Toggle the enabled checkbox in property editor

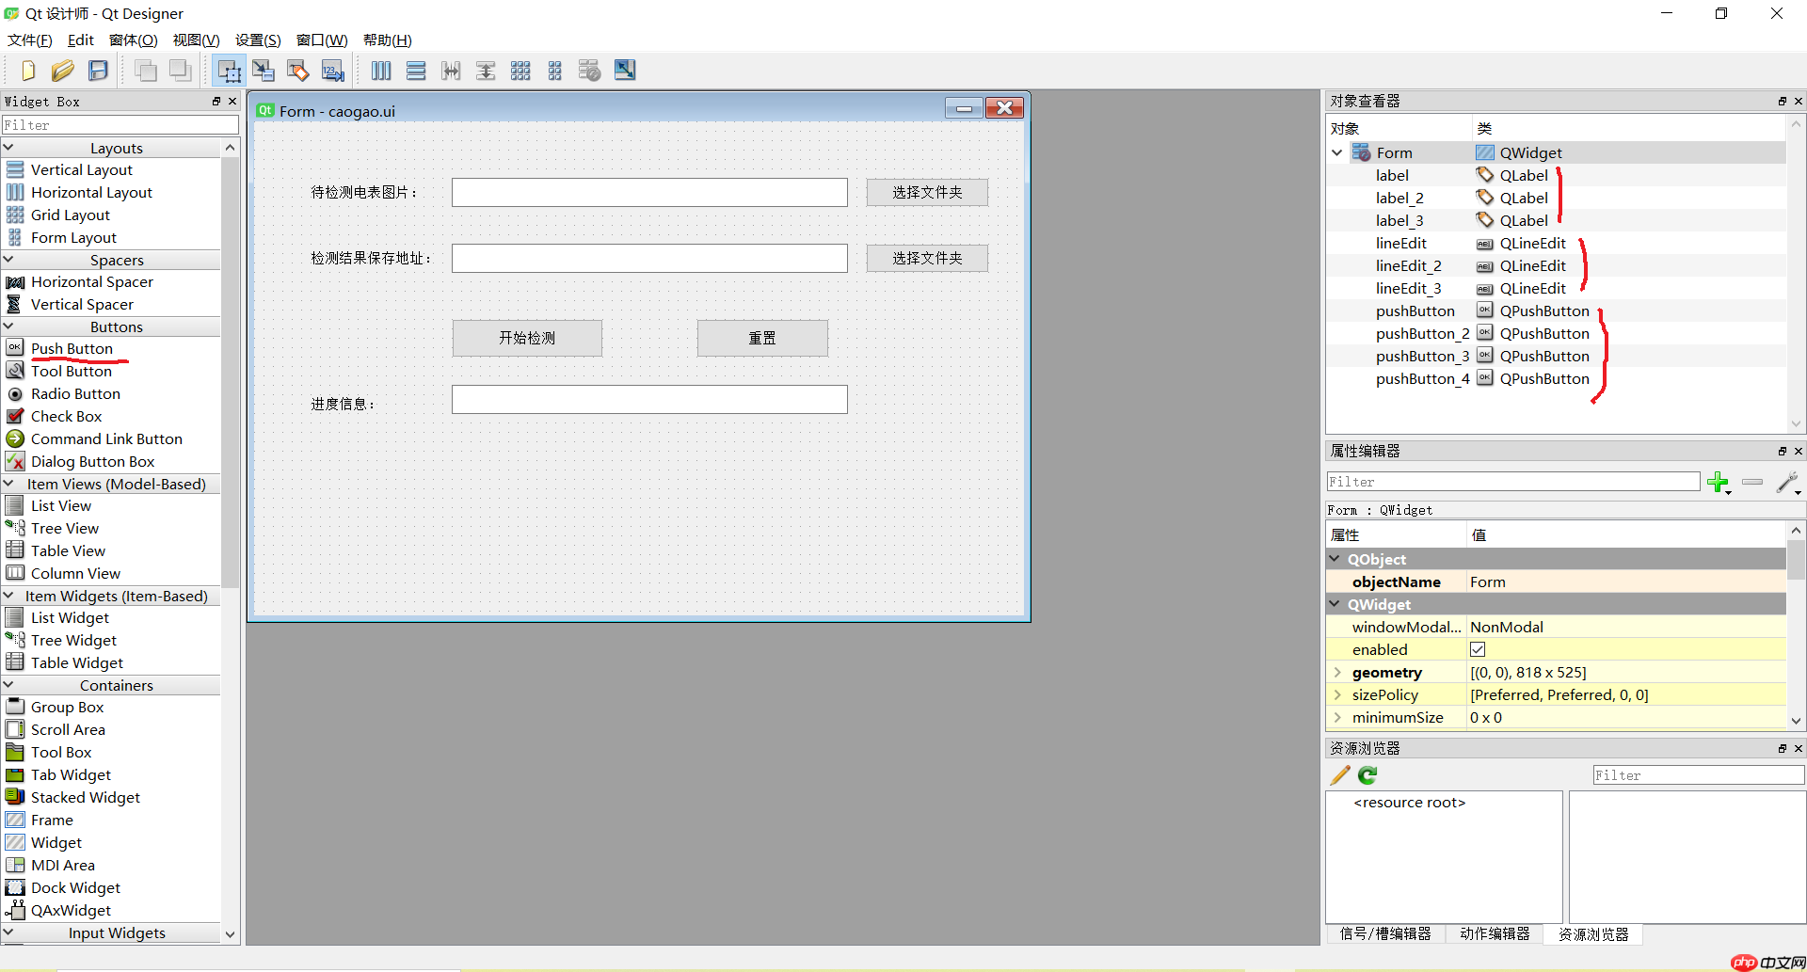1478,649
